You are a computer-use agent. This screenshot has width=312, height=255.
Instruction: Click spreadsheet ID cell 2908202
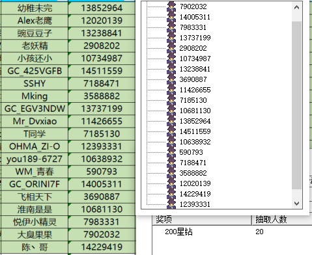[x=102, y=46]
